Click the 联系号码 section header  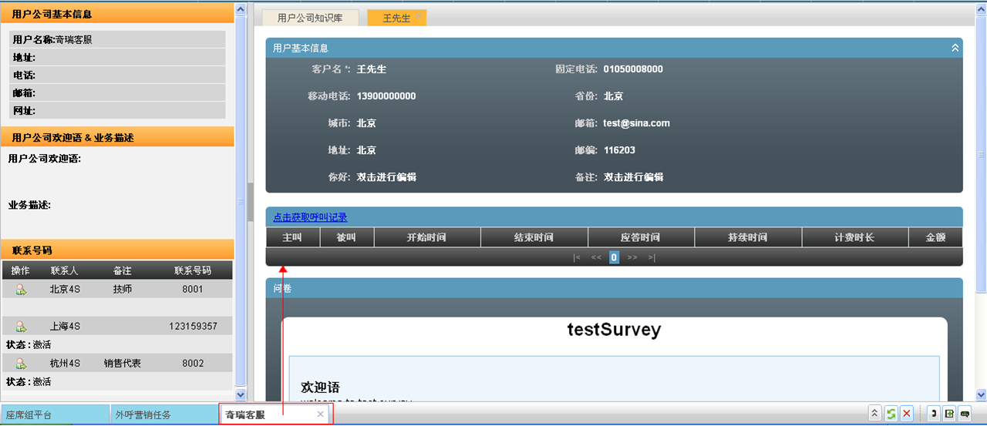pyautogui.click(x=116, y=250)
